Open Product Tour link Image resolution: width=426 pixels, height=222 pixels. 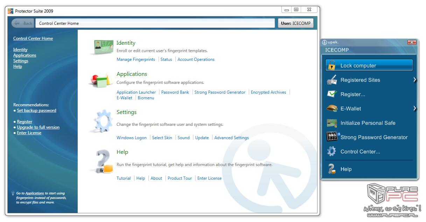180,178
